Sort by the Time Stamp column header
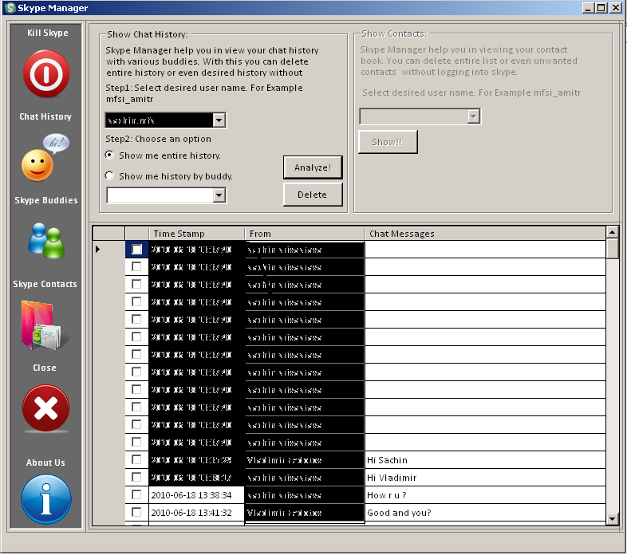 pyautogui.click(x=196, y=234)
